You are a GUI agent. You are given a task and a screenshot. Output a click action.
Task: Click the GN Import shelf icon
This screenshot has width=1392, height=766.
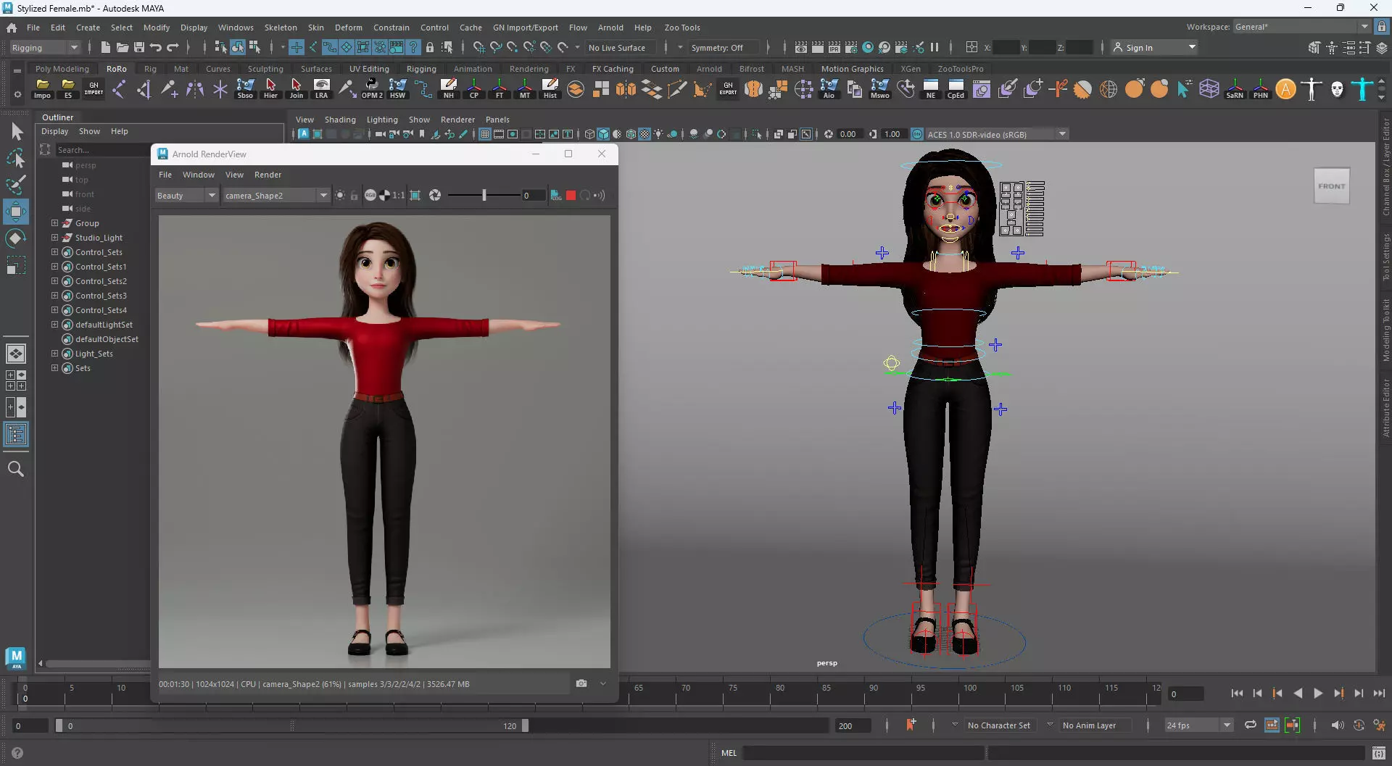94,89
